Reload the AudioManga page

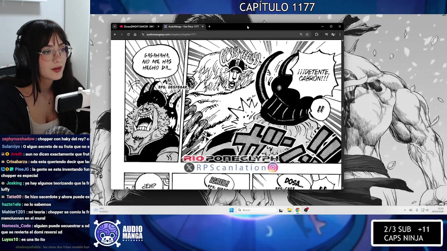pyautogui.click(x=128, y=35)
